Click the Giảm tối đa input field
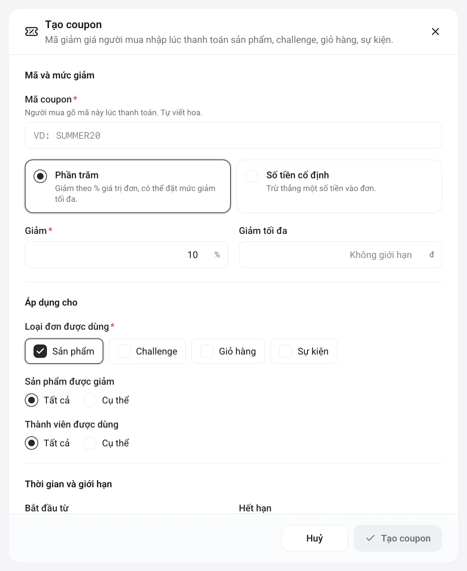The image size is (467, 571). tap(341, 255)
